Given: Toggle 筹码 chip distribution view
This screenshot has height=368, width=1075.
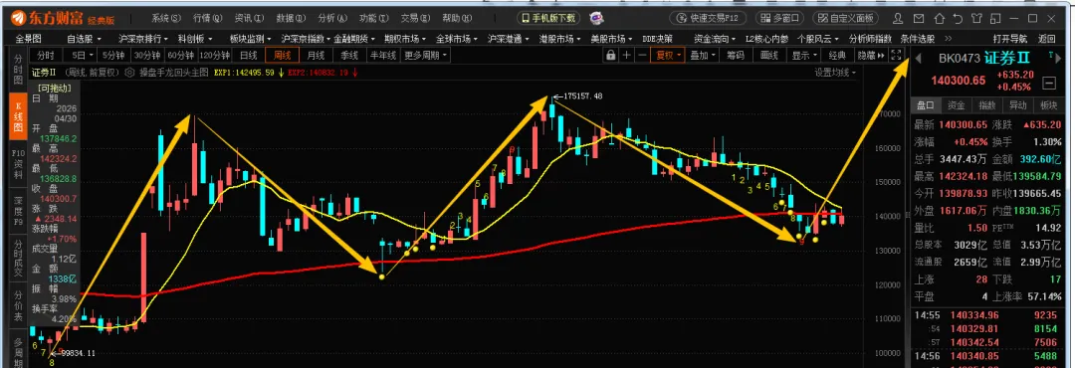Looking at the screenshot, I should coord(736,56).
